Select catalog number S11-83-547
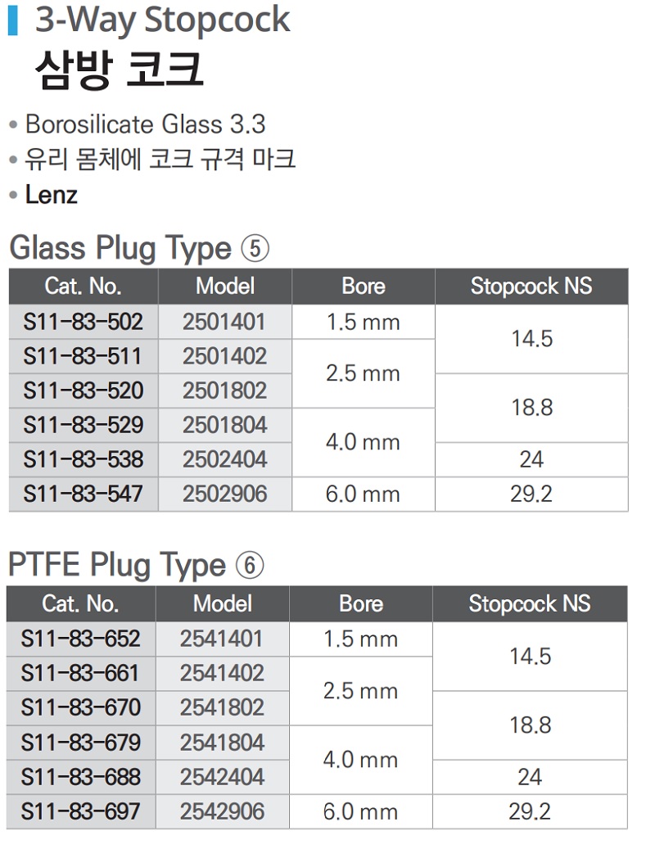Screen dimensions: 655x849 (x=83, y=494)
